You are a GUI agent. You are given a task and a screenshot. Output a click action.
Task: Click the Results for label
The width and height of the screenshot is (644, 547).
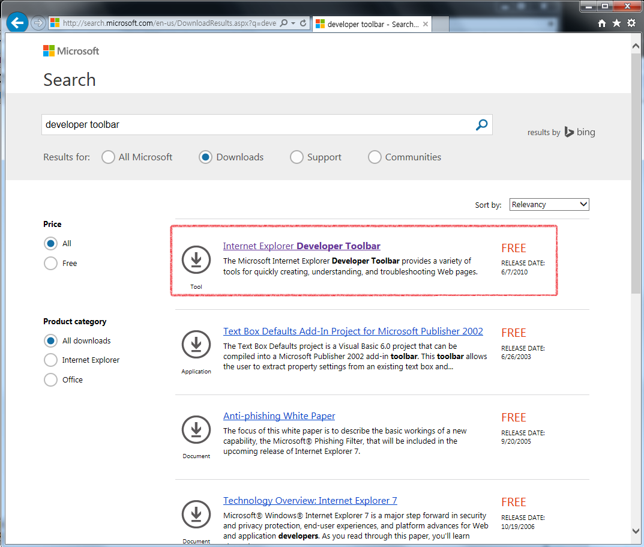pos(67,157)
